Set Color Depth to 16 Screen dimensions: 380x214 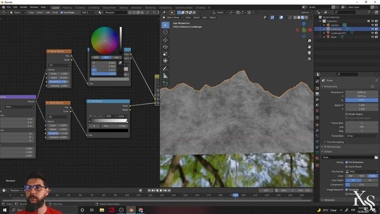(x=369, y=181)
